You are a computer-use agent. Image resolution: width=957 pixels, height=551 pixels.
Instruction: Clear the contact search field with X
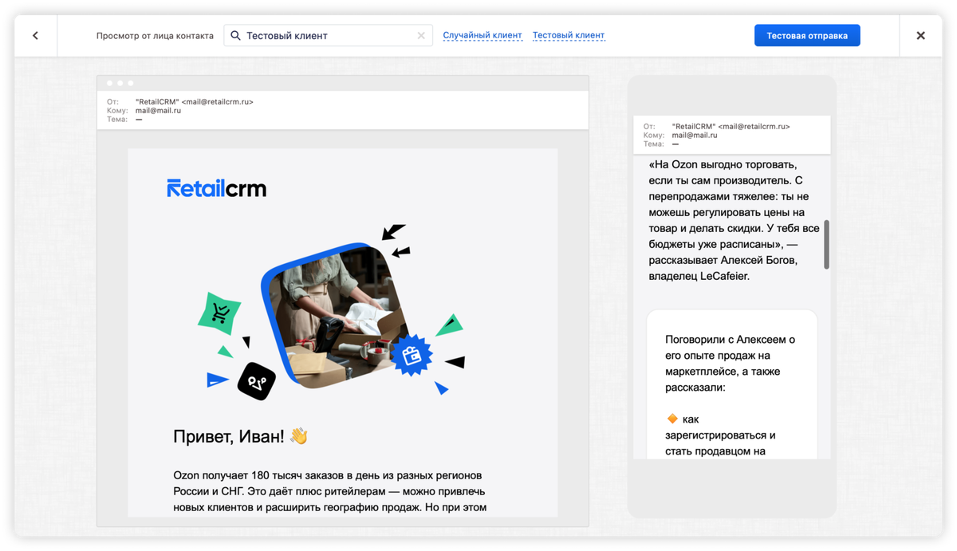421,36
